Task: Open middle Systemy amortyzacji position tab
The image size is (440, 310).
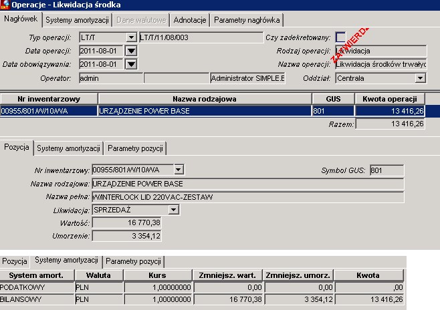Action: (68, 148)
